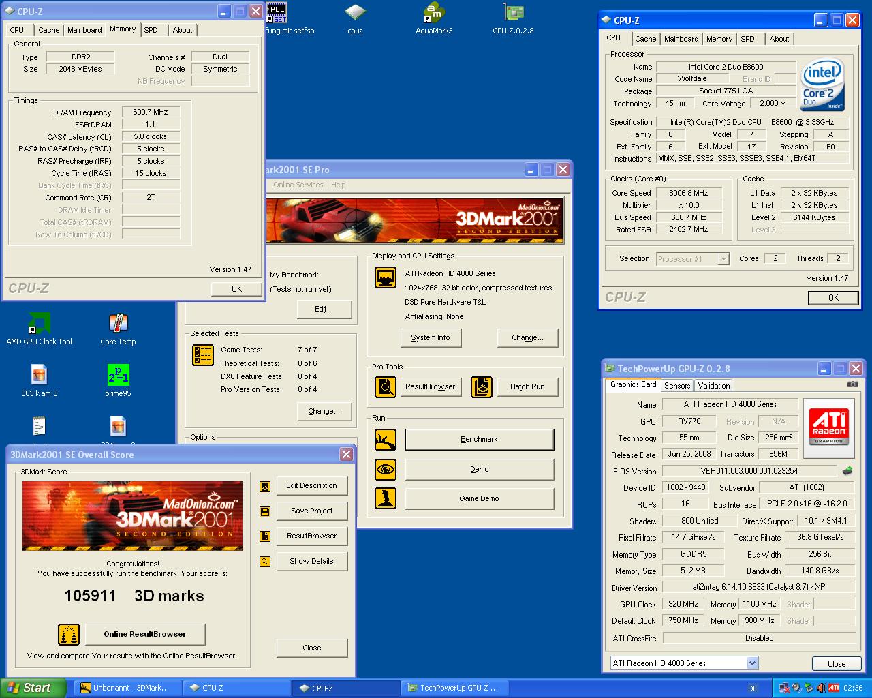Open the Help menu in 3DMark2001
Viewport: 872px width, 698px height.
click(339, 185)
